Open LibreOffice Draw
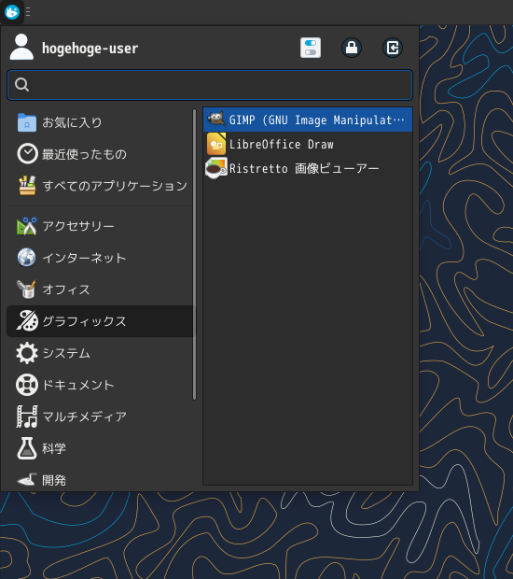The image size is (513, 579). [308, 144]
